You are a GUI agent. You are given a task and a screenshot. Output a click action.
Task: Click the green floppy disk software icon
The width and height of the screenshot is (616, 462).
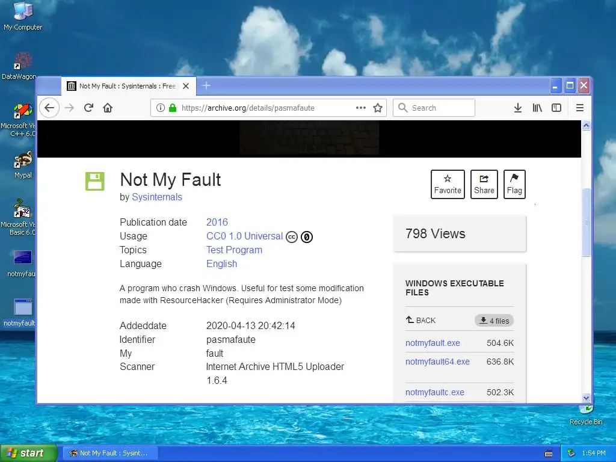click(94, 182)
